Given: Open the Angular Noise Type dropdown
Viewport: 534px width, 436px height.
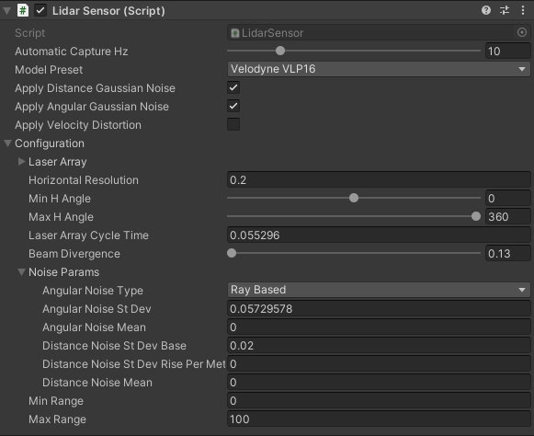Looking at the screenshot, I should pyautogui.click(x=379, y=290).
